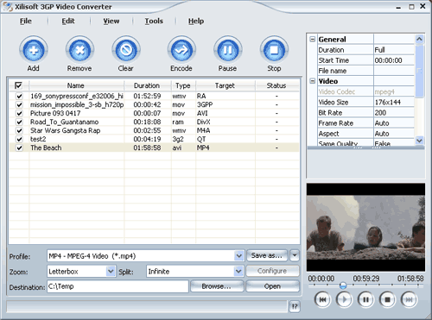The image size is (432, 320).
Task: Click the Remove file icon
Action: tap(79, 50)
